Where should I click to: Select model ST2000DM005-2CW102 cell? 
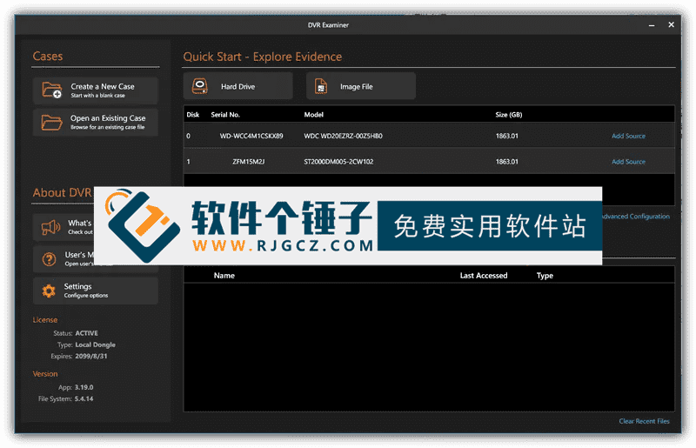click(338, 162)
